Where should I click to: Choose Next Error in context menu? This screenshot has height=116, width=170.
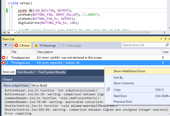(137, 96)
